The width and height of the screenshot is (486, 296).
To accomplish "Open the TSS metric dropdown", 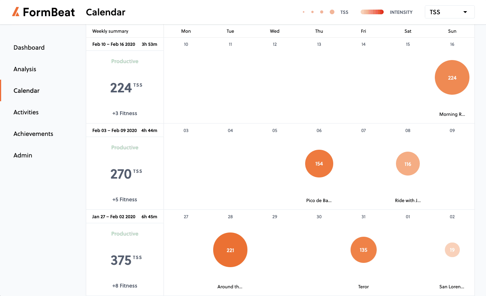I will tap(449, 12).
